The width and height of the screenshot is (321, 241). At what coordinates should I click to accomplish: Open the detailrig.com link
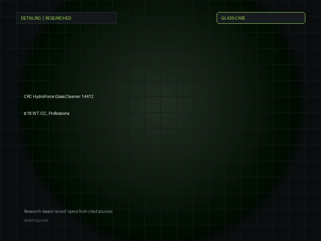(x=36, y=220)
